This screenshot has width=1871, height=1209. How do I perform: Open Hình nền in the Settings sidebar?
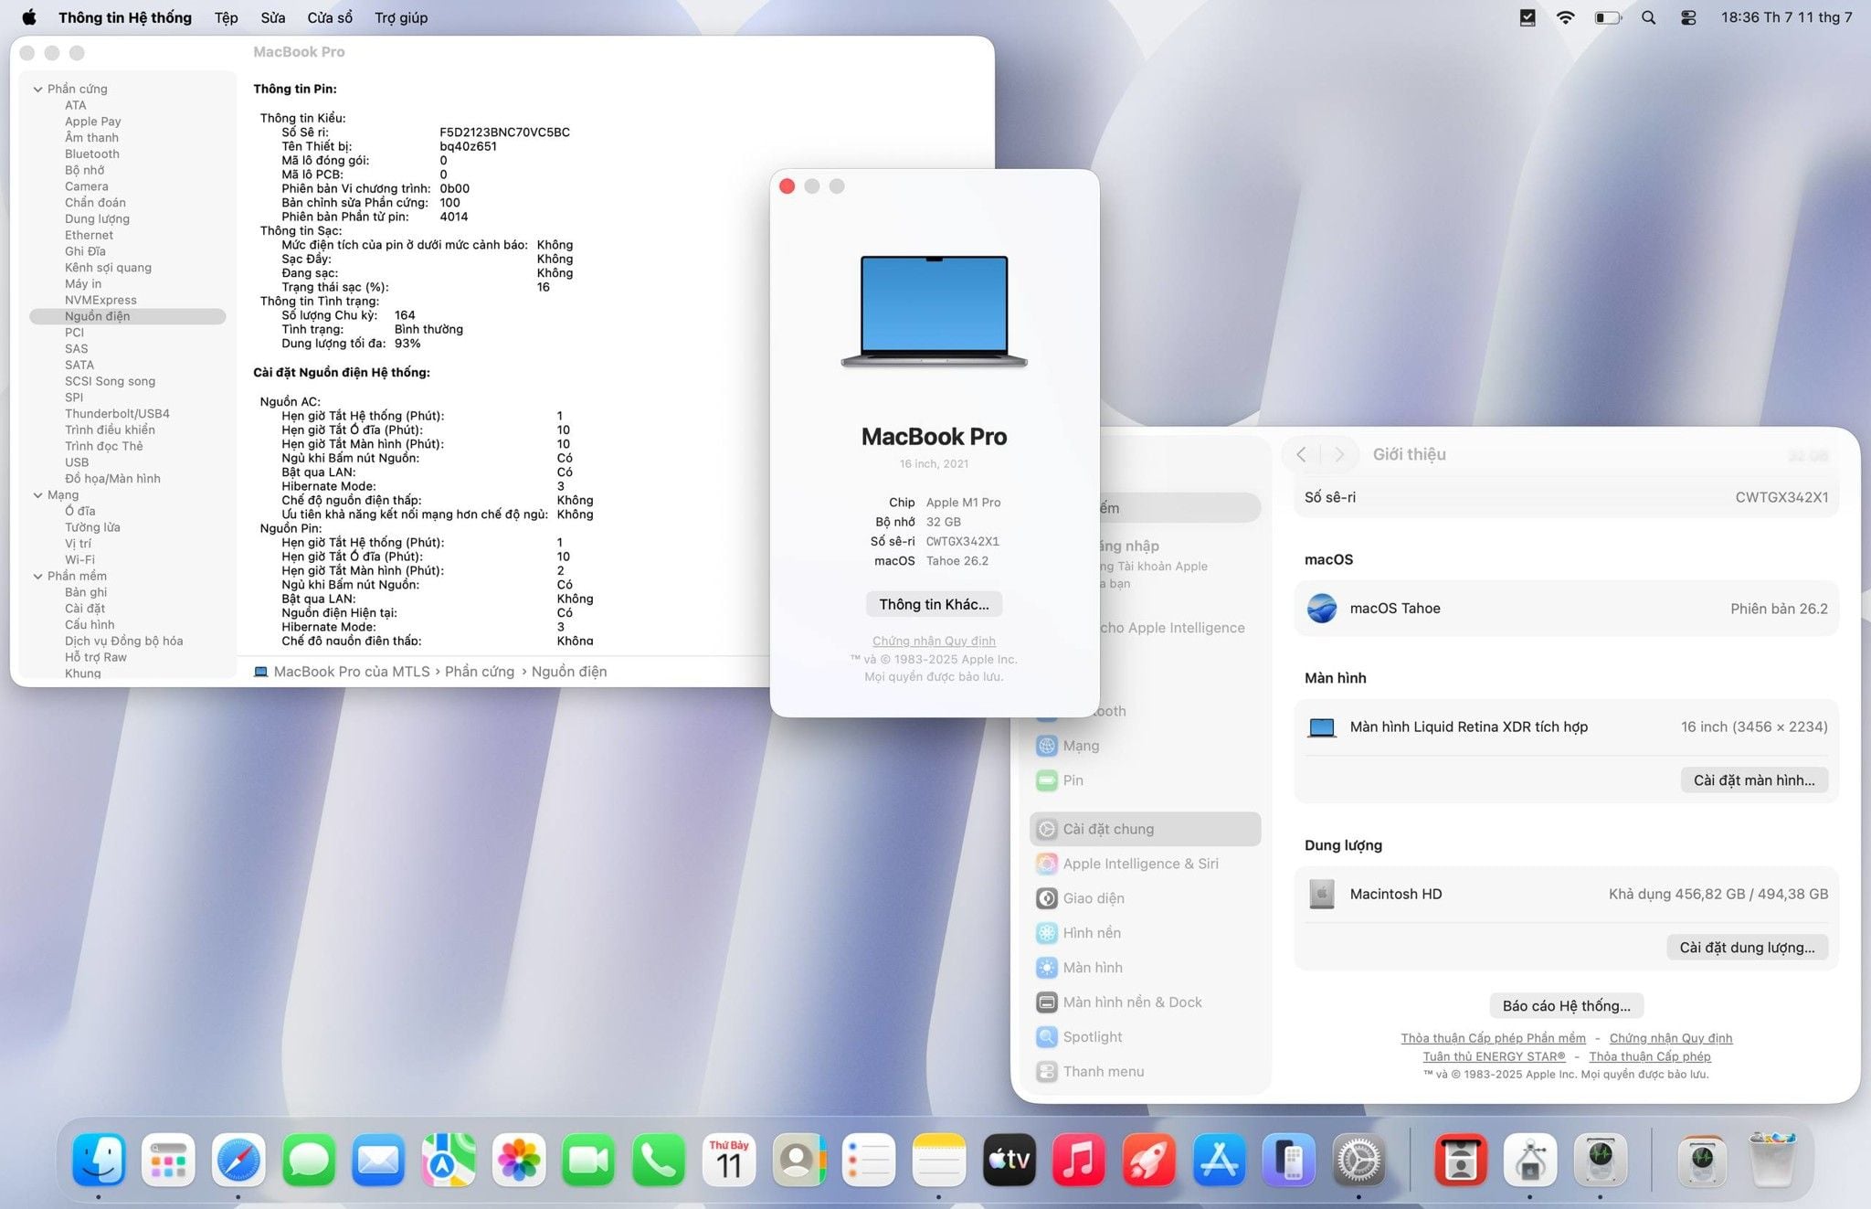tap(1146, 933)
